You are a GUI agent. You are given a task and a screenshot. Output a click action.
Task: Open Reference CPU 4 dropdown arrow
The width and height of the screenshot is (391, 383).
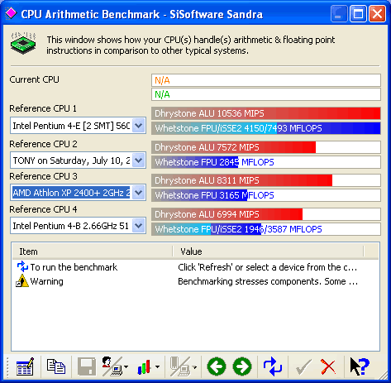click(x=139, y=226)
